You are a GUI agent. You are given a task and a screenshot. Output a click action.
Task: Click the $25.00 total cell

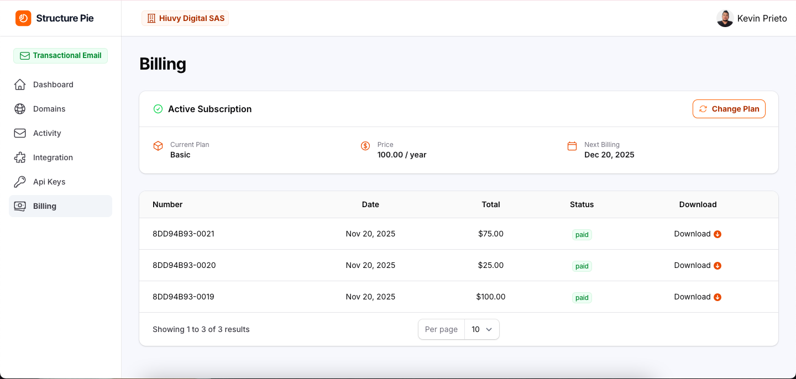491,265
